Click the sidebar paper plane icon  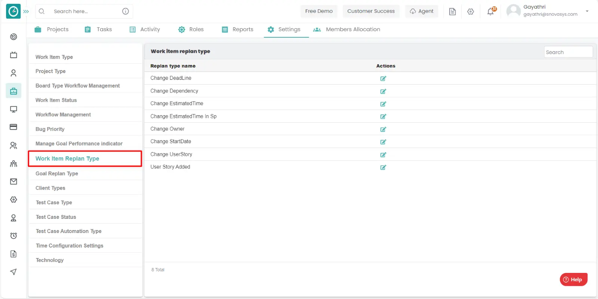[13, 272]
